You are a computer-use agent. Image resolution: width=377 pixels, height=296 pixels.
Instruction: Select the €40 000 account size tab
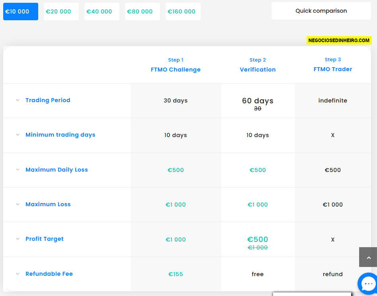[x=102, y=12]
